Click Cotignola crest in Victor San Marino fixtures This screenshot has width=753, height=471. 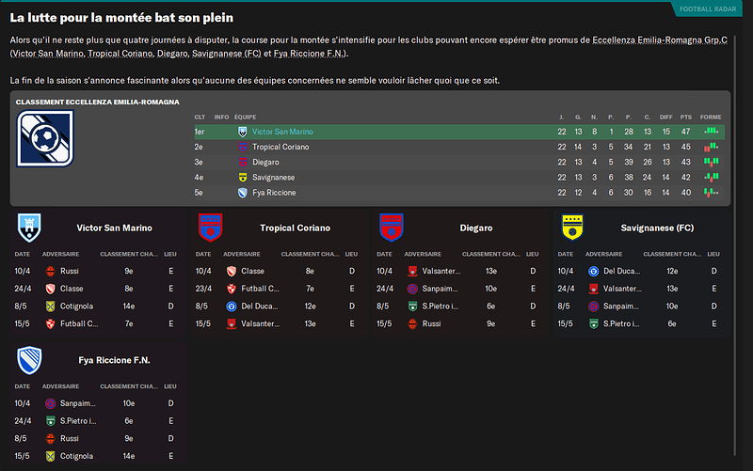(50, 306)
